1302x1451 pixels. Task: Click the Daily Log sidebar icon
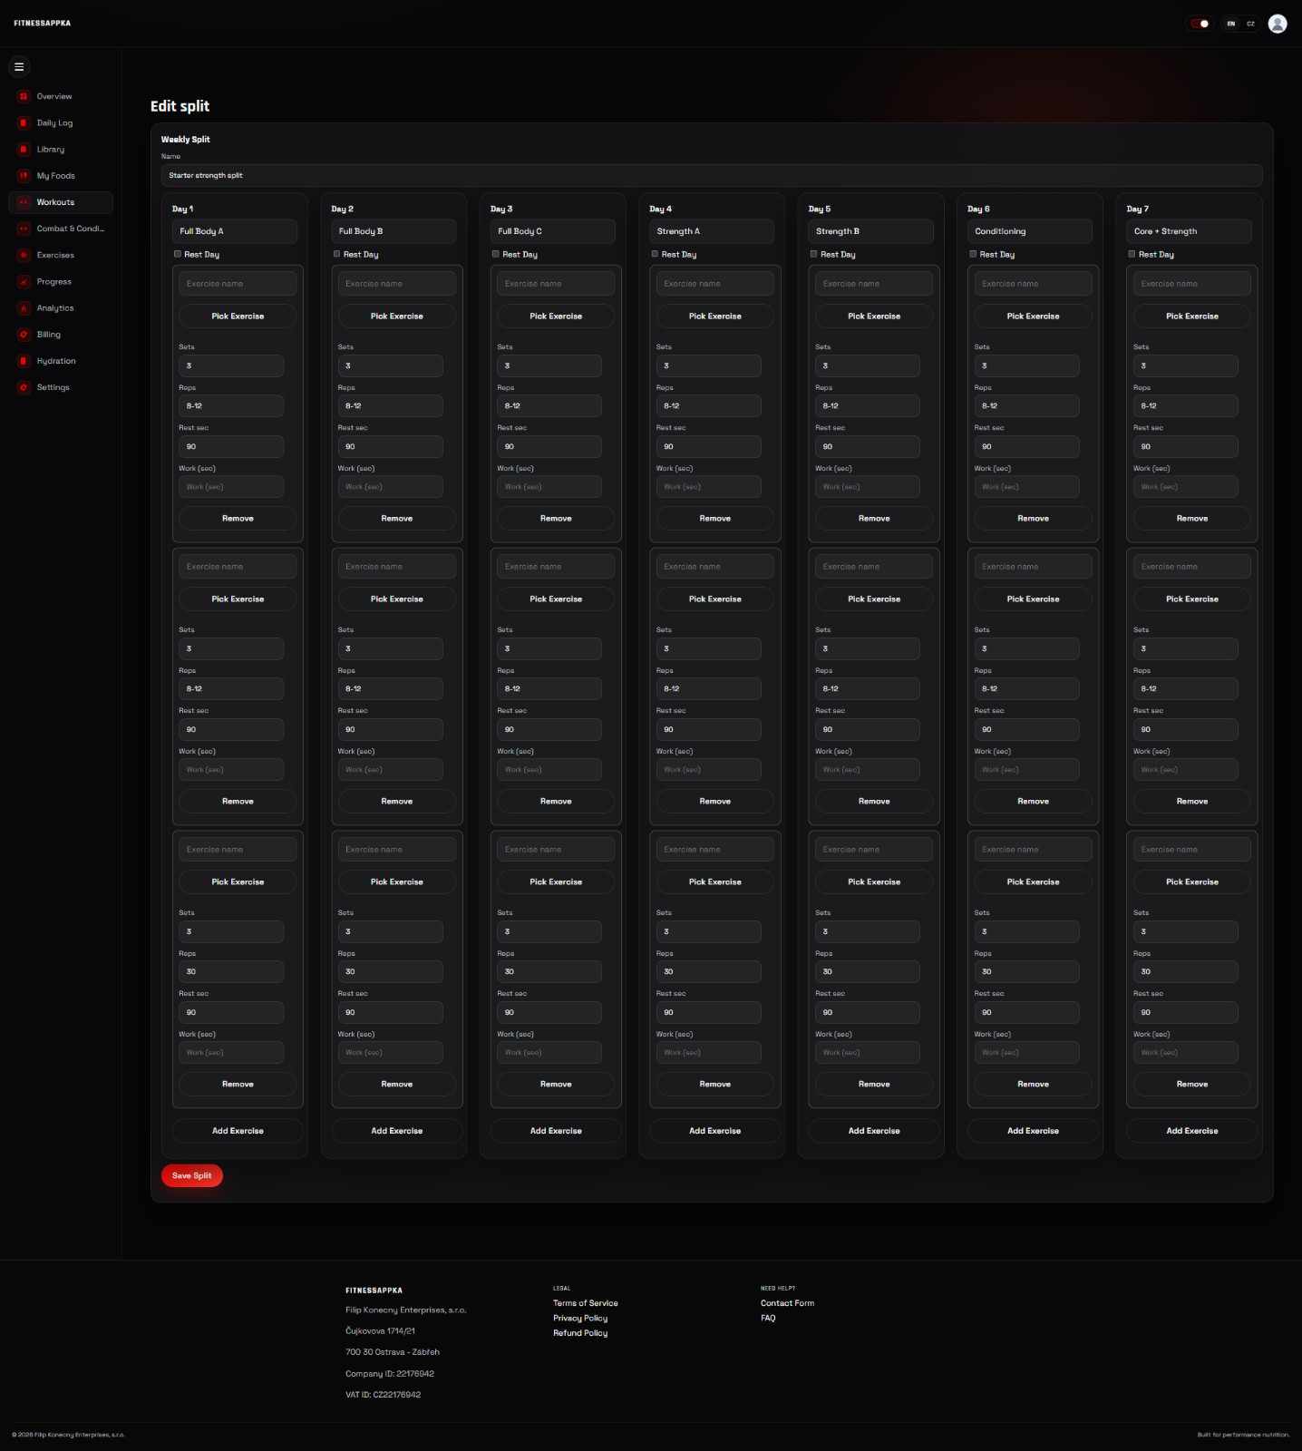[x=24, y=122]
